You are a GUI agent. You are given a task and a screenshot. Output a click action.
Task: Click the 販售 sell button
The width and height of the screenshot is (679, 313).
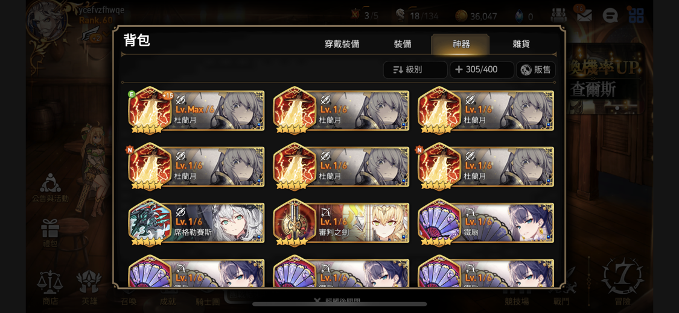pos(536,69)
